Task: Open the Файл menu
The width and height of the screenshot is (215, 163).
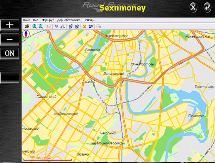Action: tap(27, 20)
